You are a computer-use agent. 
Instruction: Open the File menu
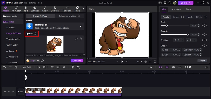click(x=26, y=3)
